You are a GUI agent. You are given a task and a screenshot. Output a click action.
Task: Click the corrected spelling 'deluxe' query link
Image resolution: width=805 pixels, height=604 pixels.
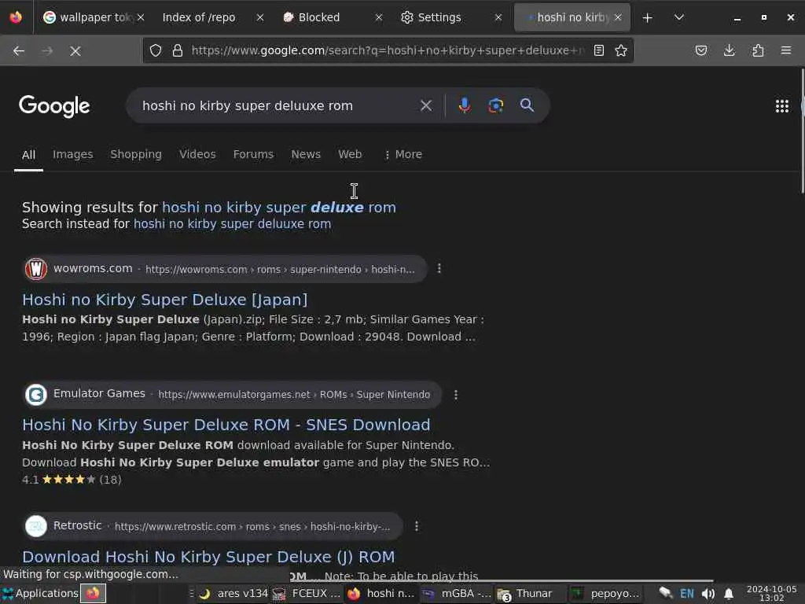tap(279, 207)
